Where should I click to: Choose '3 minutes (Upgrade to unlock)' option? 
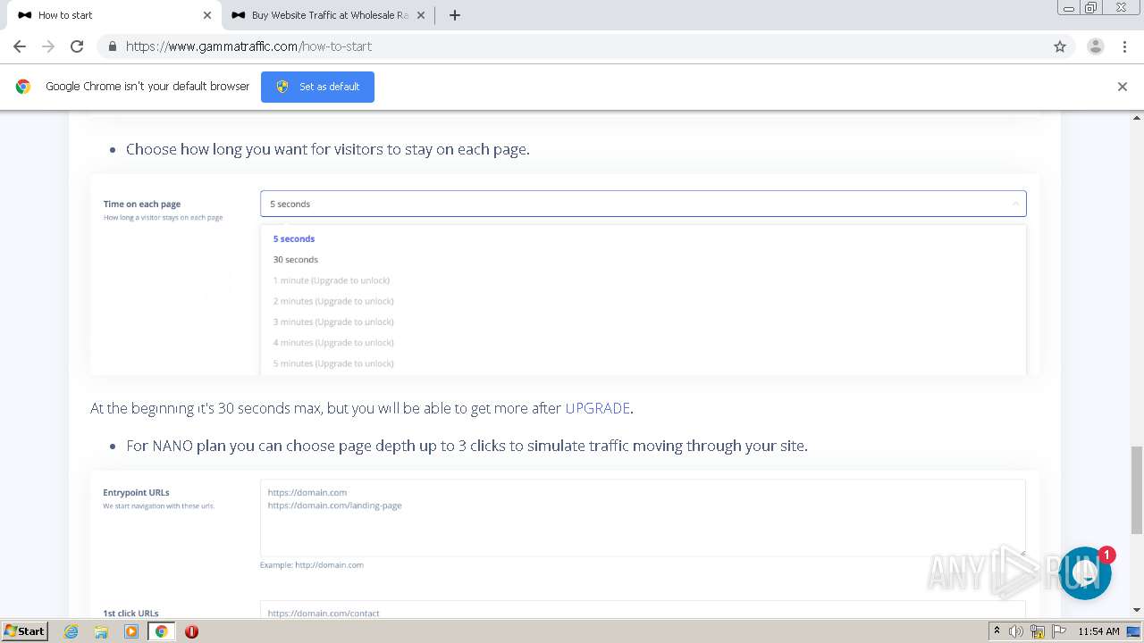333,321
